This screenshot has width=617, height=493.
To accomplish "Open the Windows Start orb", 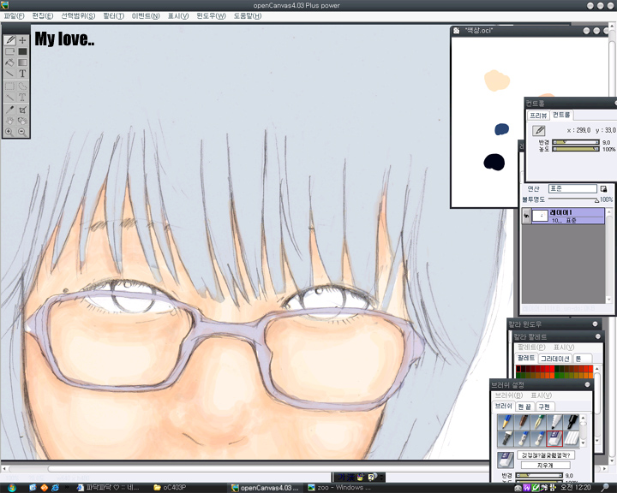I will pyautogui.click(x=12, y=488).
